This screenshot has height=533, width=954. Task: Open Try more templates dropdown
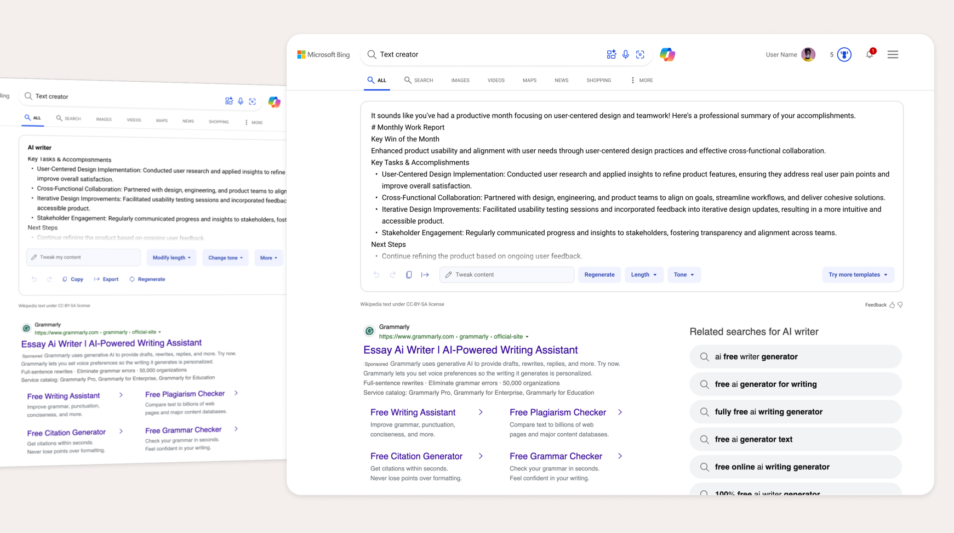point(858,275)
